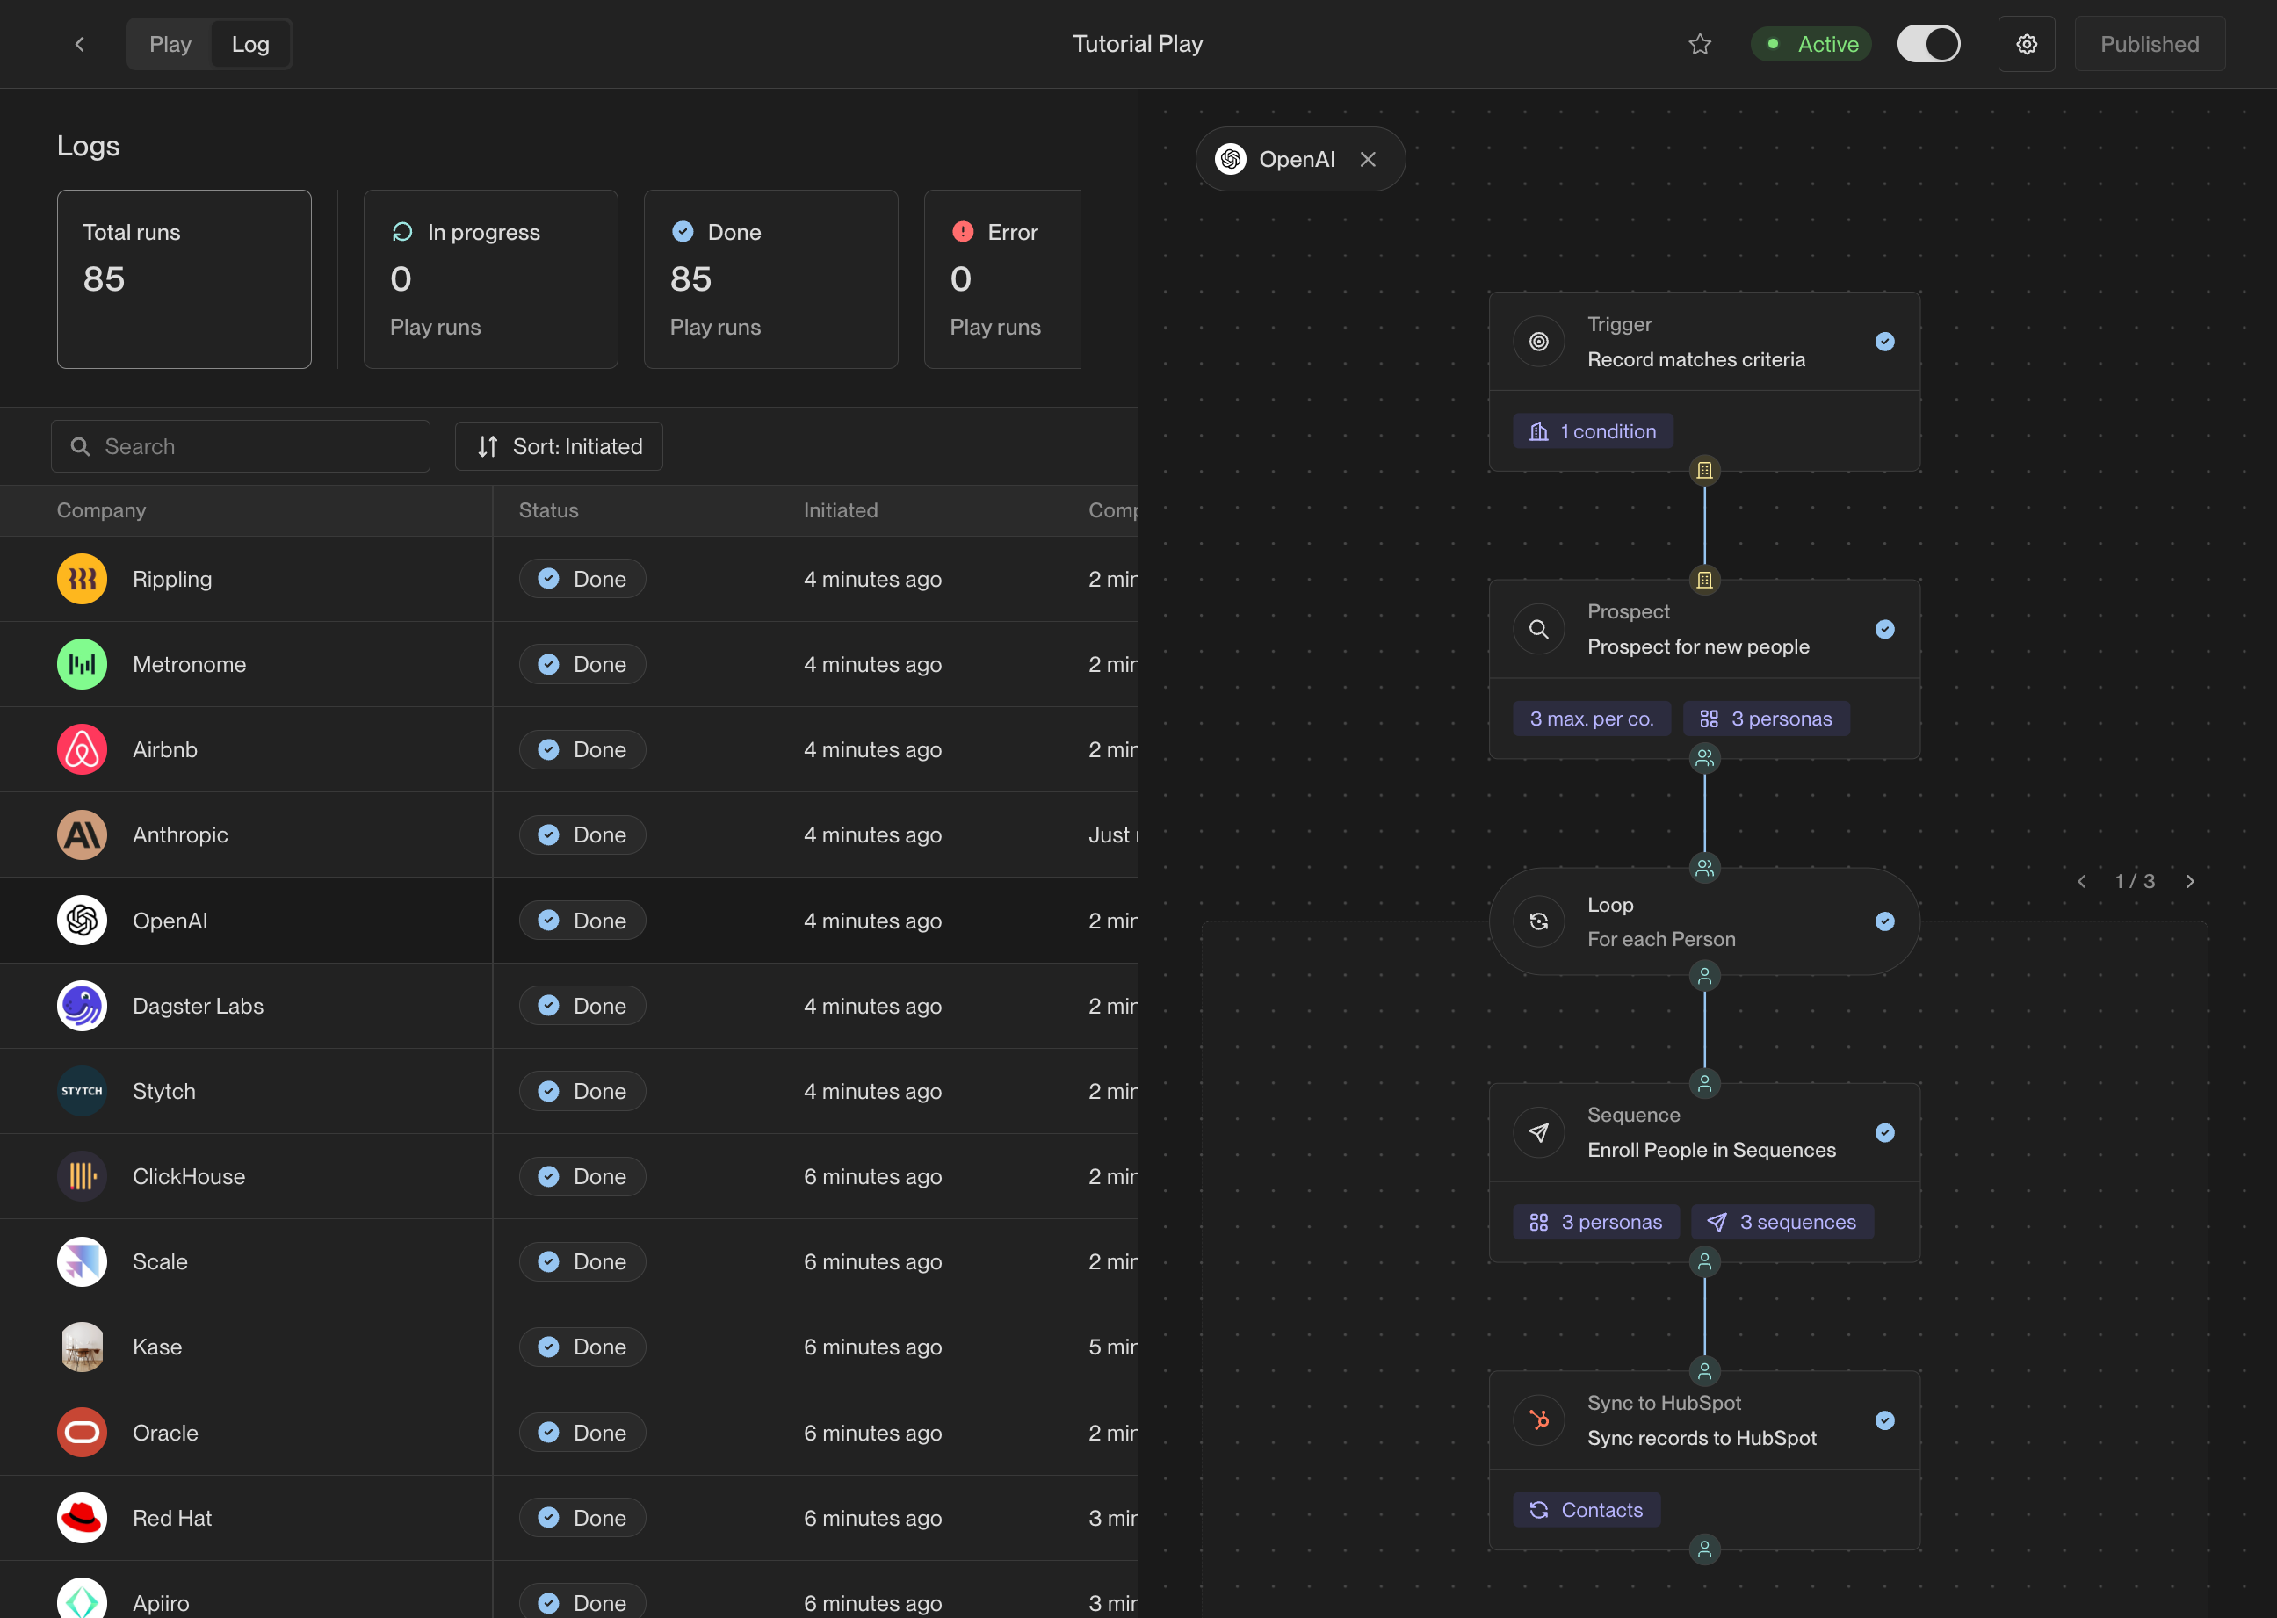2277x1618 pixels.
Task: Click the Loop node refresh icon
Action: [1538, 921]
